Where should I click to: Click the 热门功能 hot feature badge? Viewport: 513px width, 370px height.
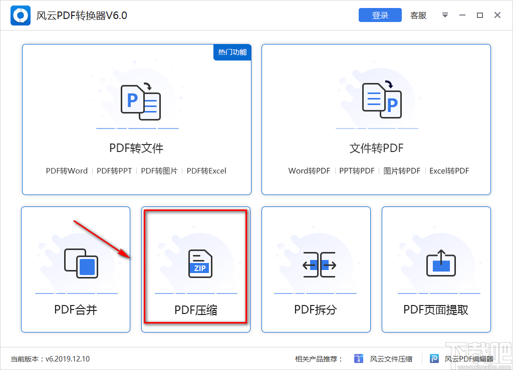click(232, 52)
